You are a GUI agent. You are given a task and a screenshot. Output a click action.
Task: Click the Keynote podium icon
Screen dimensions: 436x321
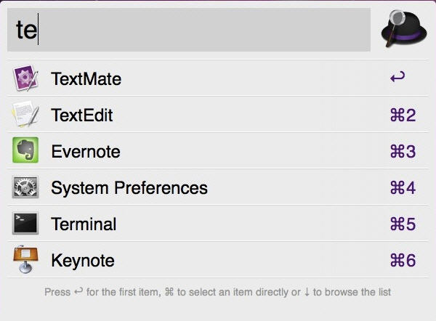tap(25, 260)
